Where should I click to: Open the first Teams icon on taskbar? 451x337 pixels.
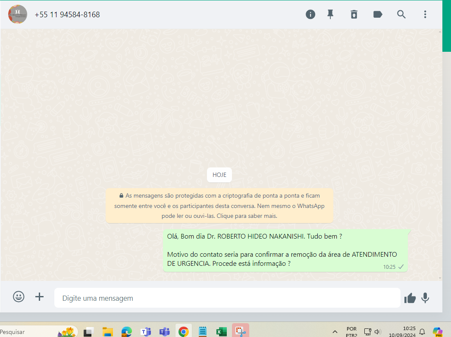tap(146, 332)
